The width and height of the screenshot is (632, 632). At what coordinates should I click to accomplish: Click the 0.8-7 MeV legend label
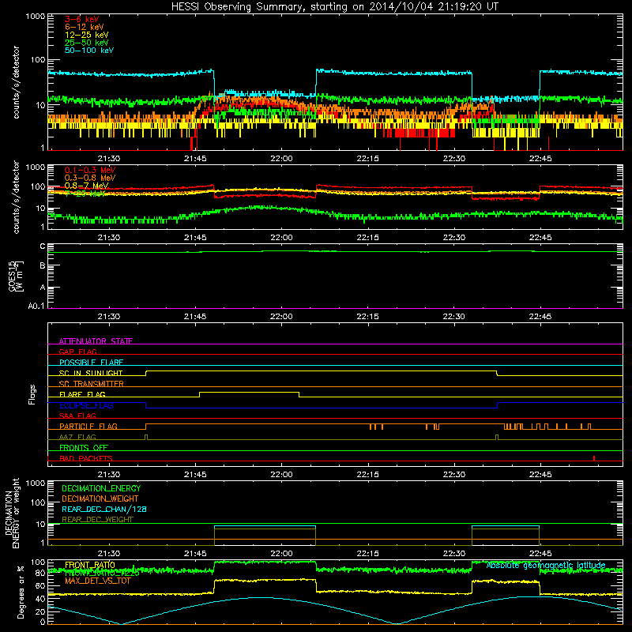(87, 186)
